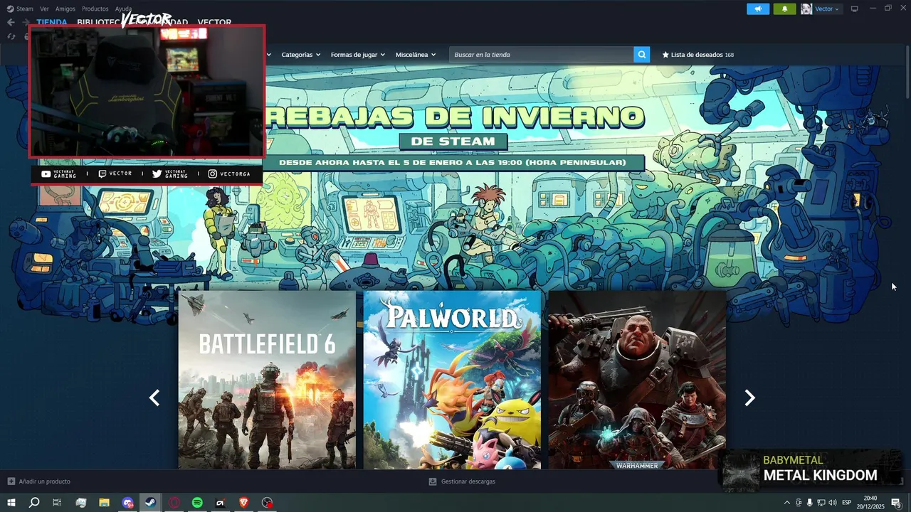Show hidden system tray icons
The image size is (911, 512).
(x=786, y=503)
